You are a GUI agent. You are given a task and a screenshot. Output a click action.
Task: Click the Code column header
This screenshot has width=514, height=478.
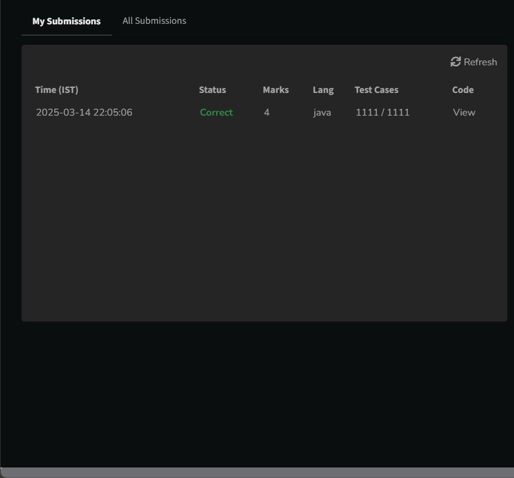pos(463,90)
